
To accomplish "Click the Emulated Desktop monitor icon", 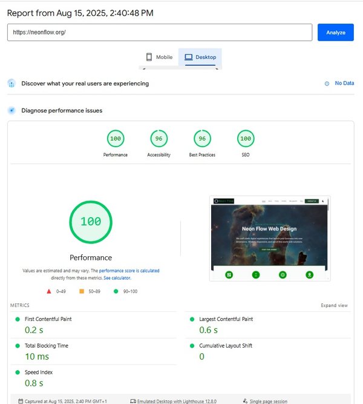I will pos(133,401).
